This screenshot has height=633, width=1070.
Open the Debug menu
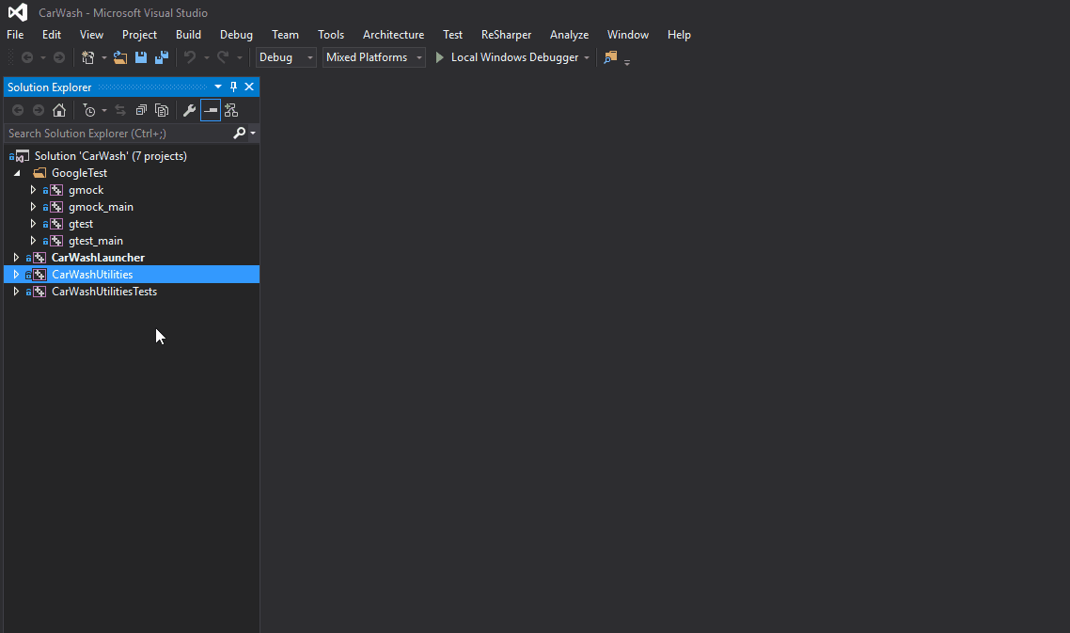(236, 34)
